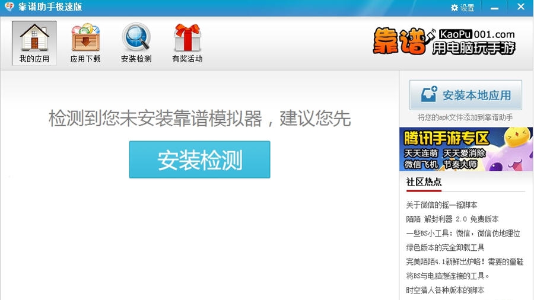The height and width of the screenshot is (300, 534).
Task: Minimize the 靠谱助手 window
Action: (x=494, y=8)
